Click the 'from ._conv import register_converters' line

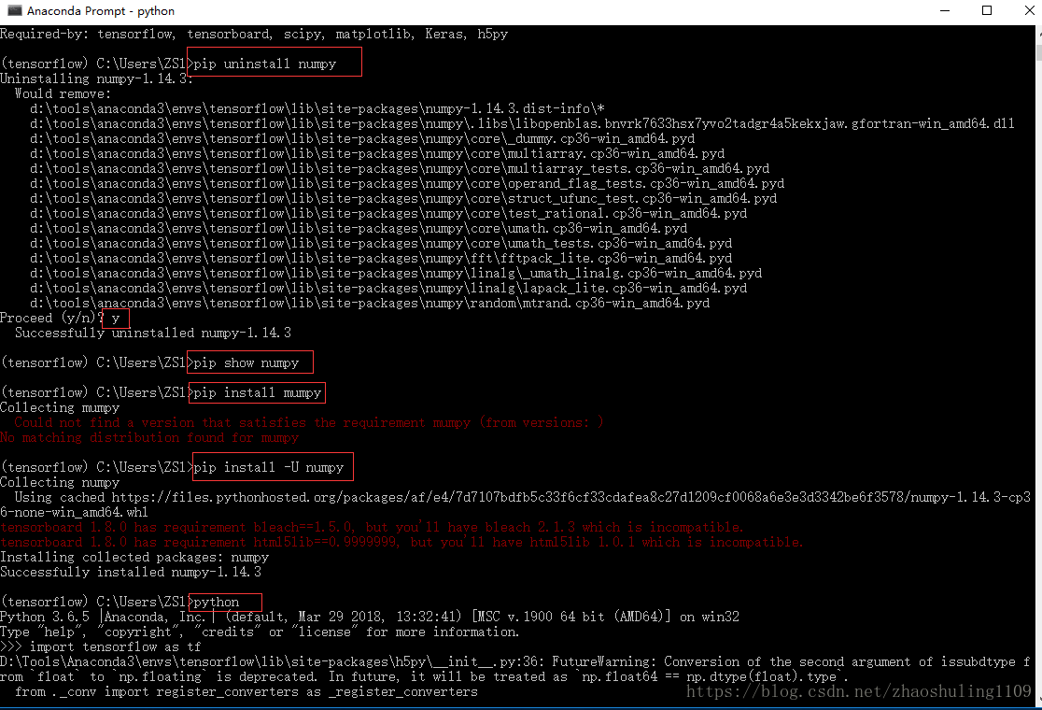[246, 692]
